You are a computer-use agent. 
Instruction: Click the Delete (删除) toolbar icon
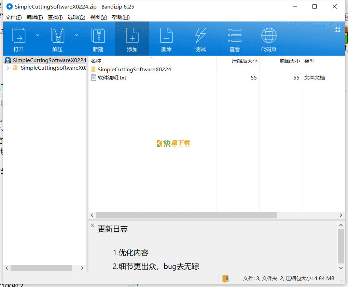pyautogui.click(x=166, y=35)
